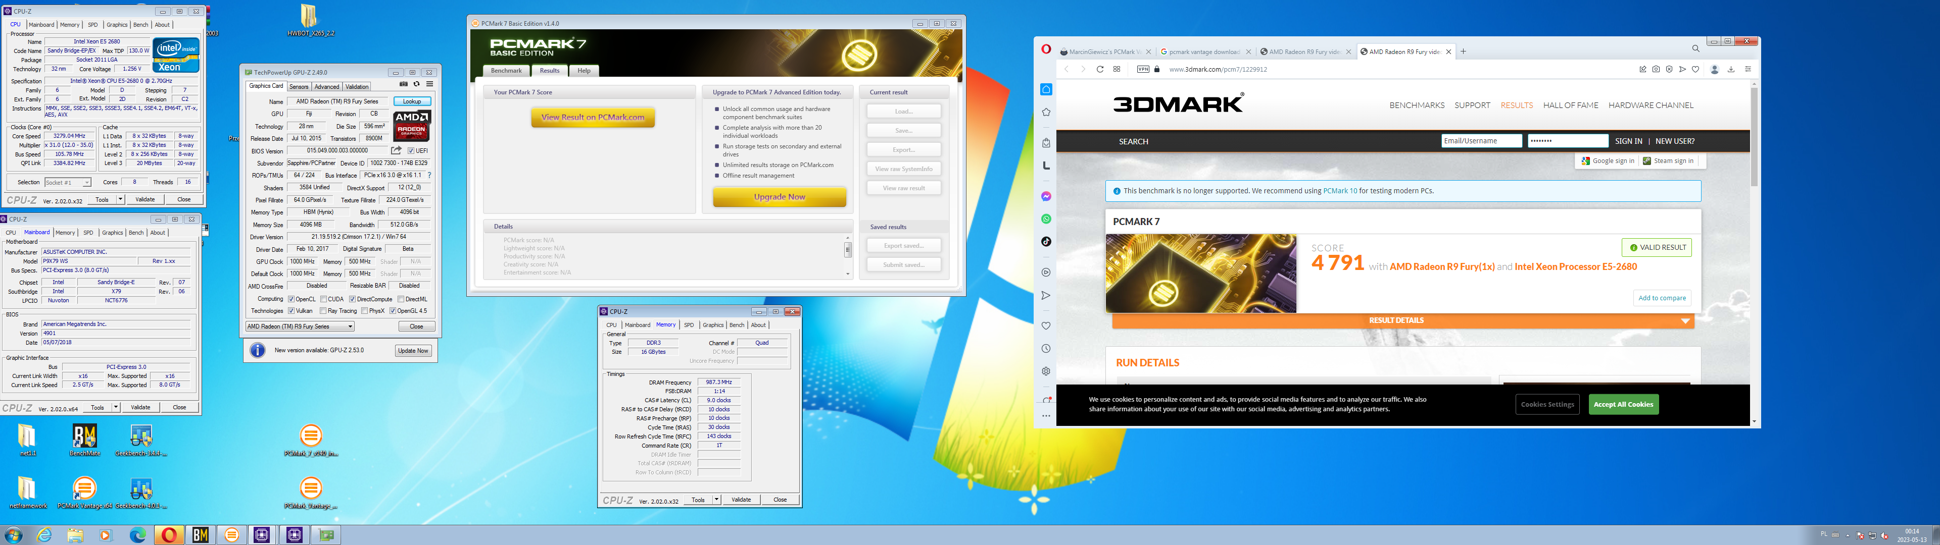Open Messenger in the Opera sidebar
The height and width of the screenshot is (545, 1940).
tap(1046, 196)
